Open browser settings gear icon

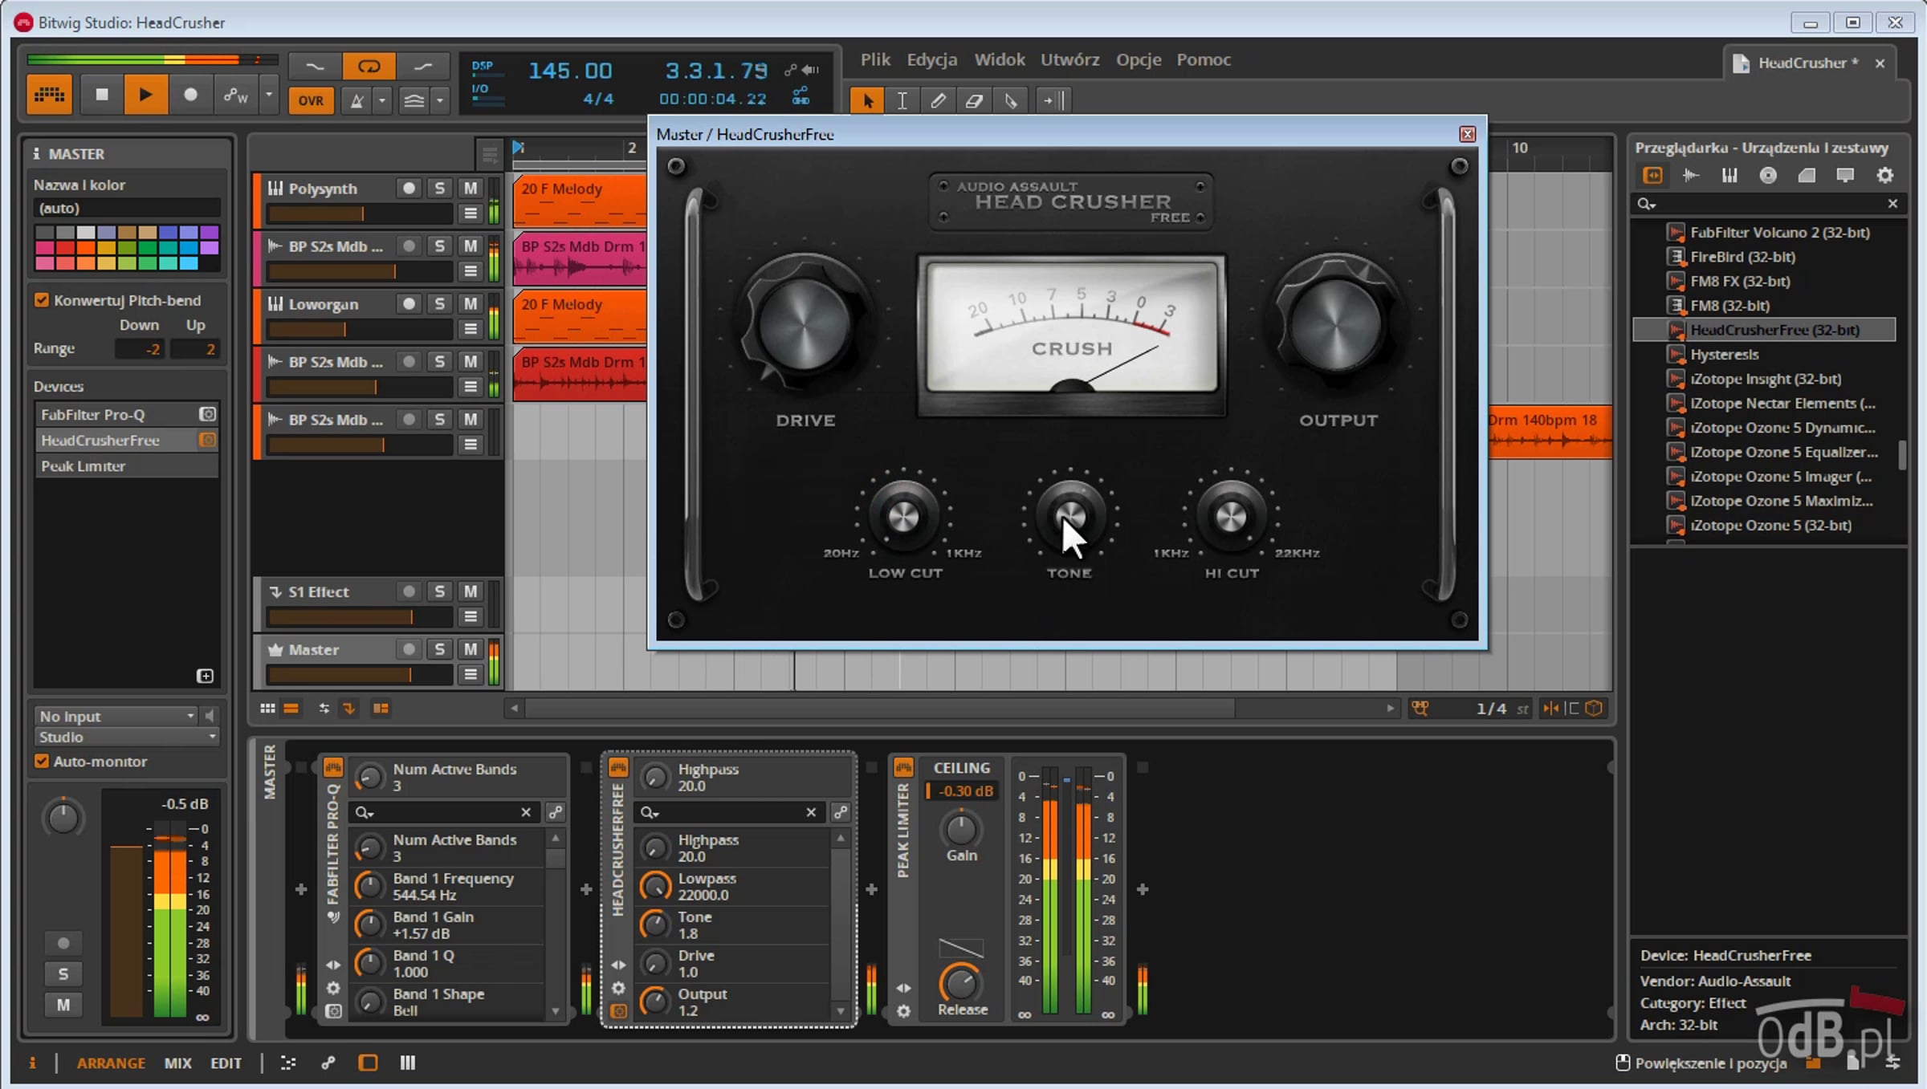(x=1884, y=175)
